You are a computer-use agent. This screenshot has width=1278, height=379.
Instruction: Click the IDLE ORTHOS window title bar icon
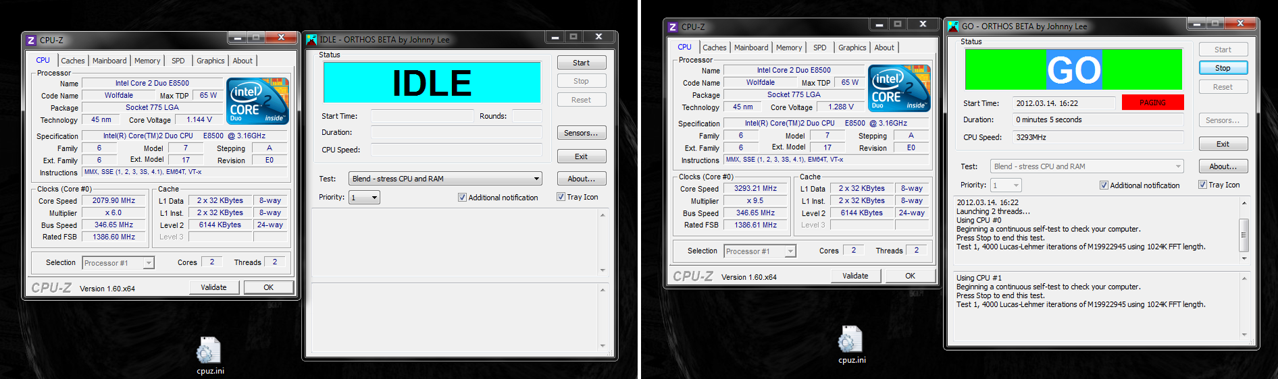(311, 39)
